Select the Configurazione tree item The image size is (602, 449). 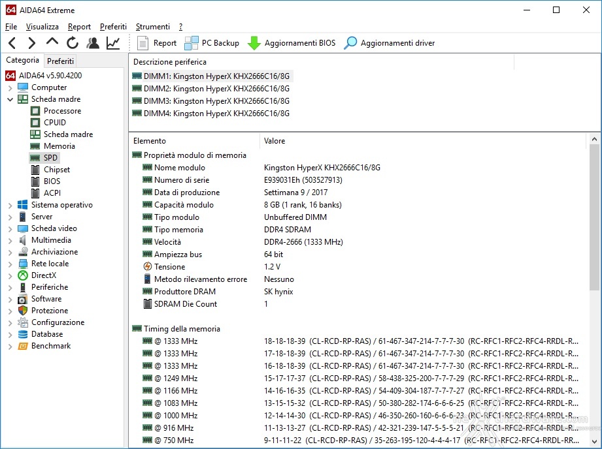58,322
